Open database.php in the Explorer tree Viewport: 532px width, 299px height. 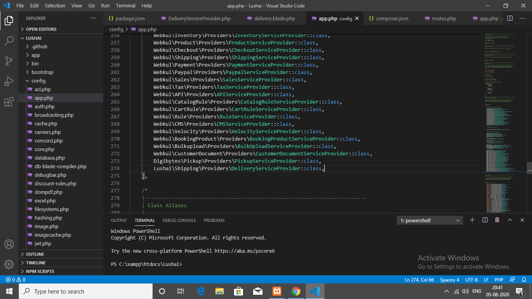tap(61, 158)
